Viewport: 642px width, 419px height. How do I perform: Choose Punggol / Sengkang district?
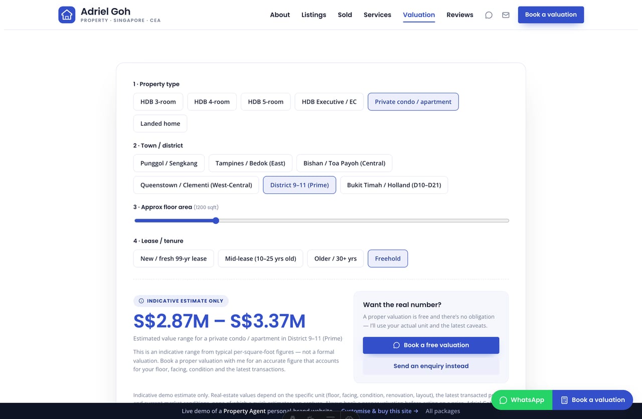(x=169, y=163)
